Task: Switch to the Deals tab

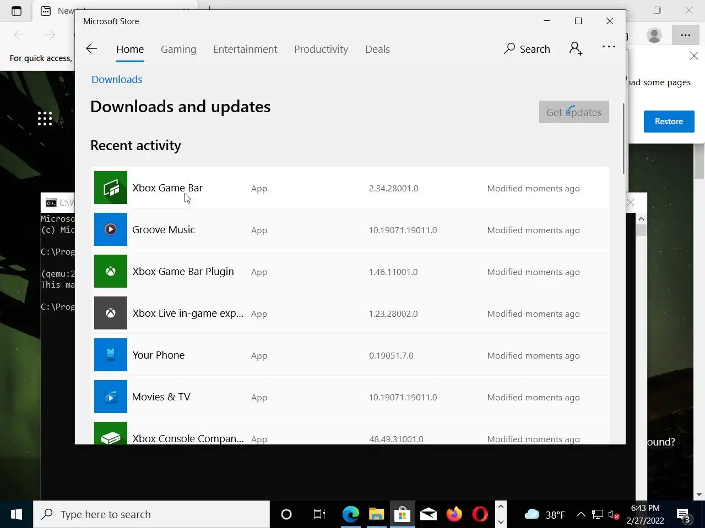Action: click(377, 49)
